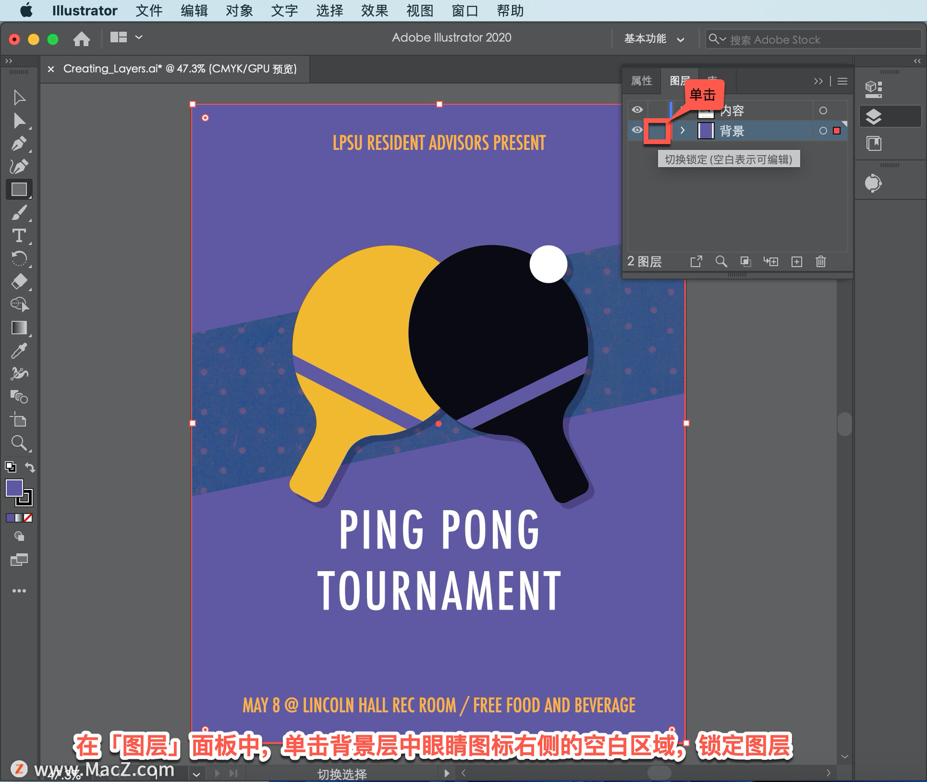Toggle visibility of the 内容 layer

(637, 110)
